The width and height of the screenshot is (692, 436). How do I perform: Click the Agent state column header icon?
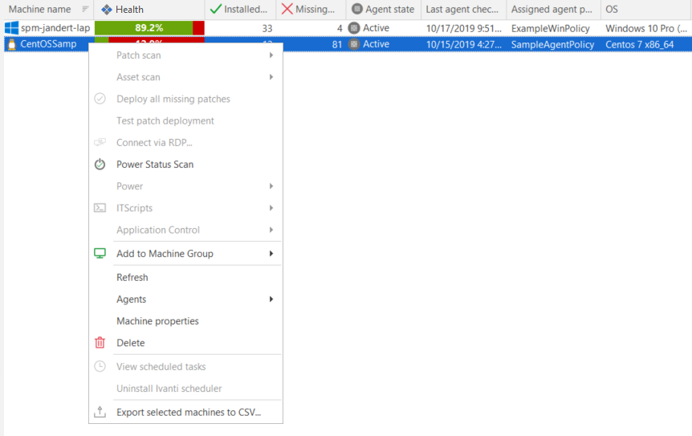[356, 9]
